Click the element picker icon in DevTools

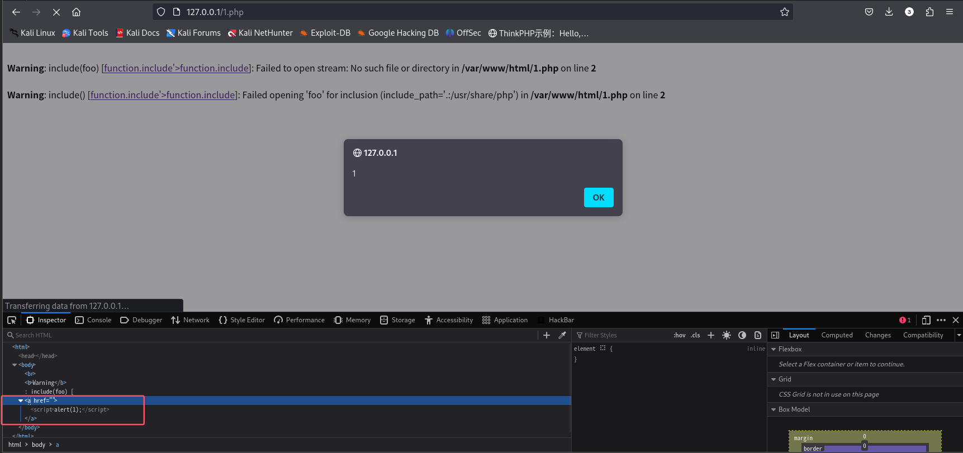pyautogui.click(x=12, y=320)
